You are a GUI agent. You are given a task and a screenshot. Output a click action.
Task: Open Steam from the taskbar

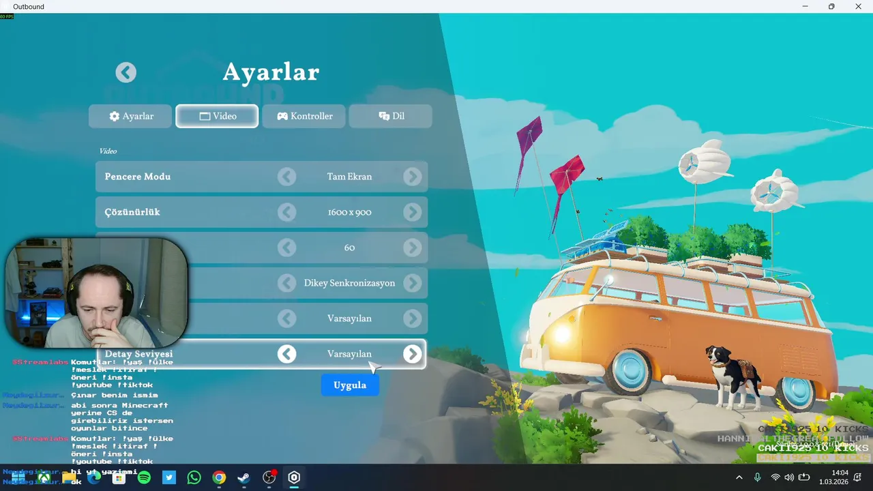point(244,478)
